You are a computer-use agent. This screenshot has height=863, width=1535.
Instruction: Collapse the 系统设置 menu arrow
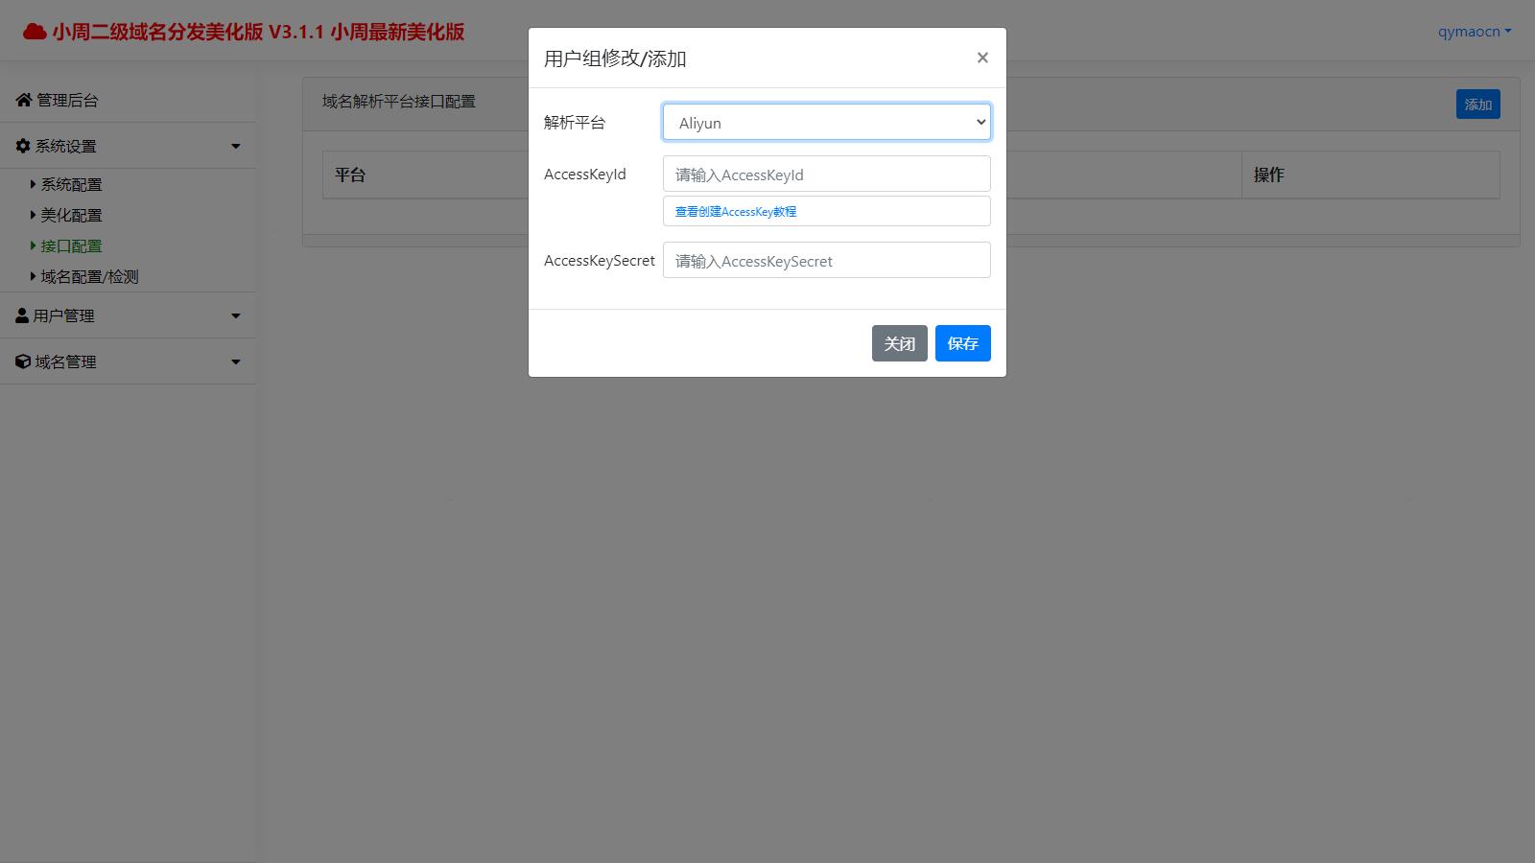236,147
